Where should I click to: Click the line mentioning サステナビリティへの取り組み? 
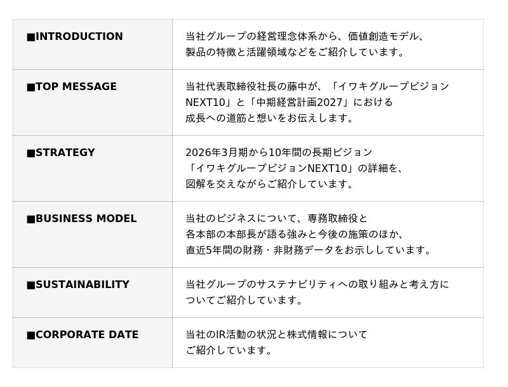click(x=317, y=285)
